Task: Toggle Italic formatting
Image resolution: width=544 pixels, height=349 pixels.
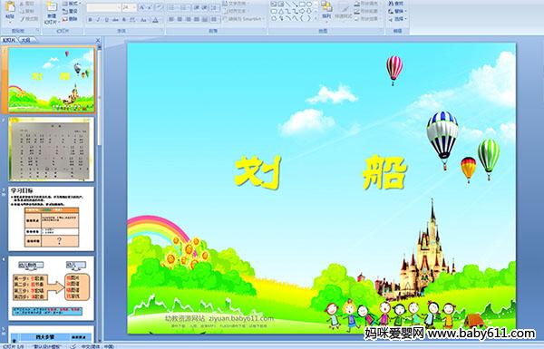Action: (x=98, y=20)
